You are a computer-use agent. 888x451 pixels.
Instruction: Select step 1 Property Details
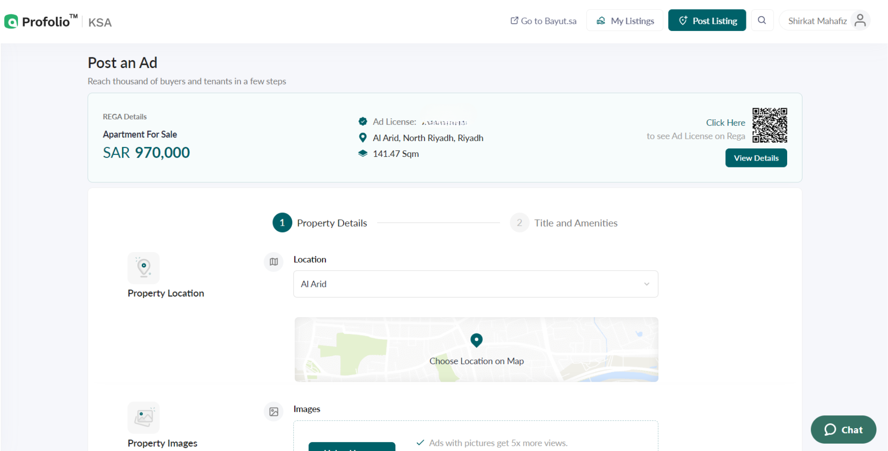pos(320,223)
